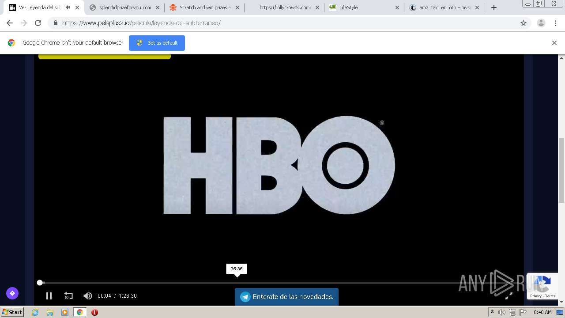Viewport: 565px width, 318px height.
Task: Close the LifeStyle tab
Action: 397,8
